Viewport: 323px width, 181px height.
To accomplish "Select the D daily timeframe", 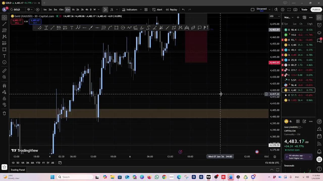I will click(91, 10).
